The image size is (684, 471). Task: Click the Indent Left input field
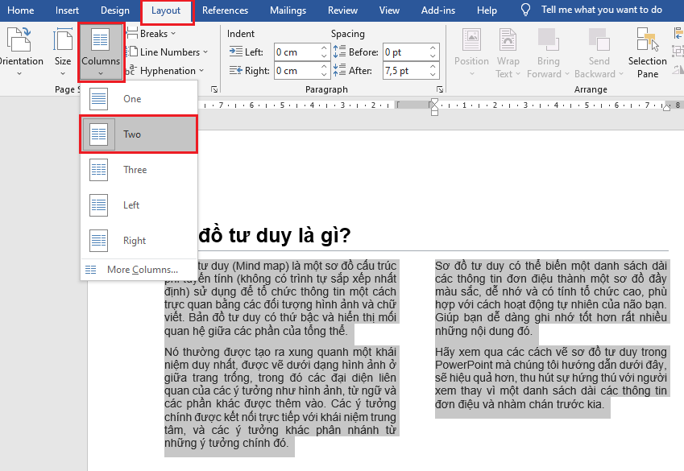298,52
